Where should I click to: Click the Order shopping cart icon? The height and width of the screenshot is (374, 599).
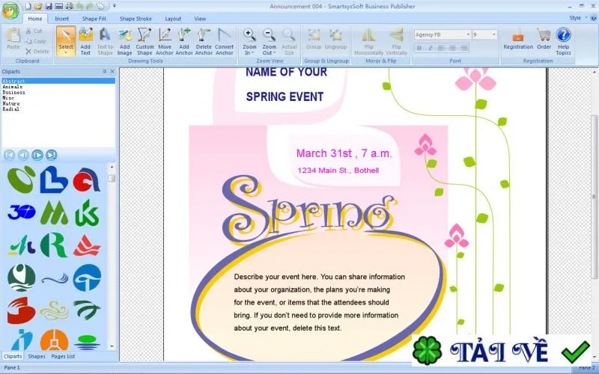point(544,39)
